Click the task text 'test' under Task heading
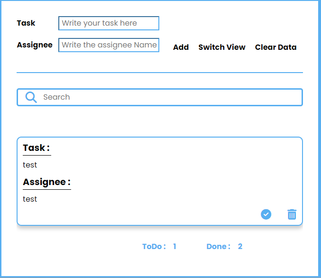321x278 pixels. point(30,165)
